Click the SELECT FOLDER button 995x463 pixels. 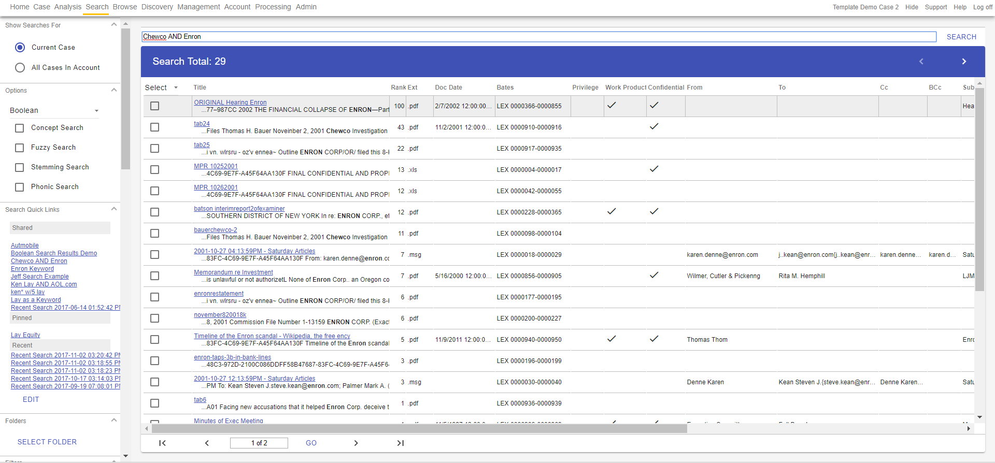coord(47,442)
